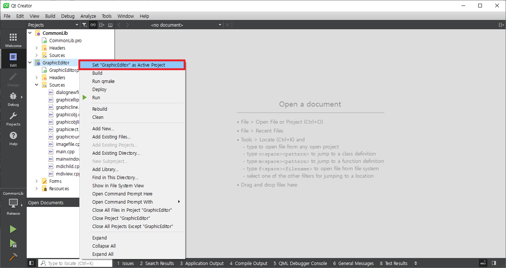
Task: Select the GraphicEditor project node
Action: tap(56, 63)
